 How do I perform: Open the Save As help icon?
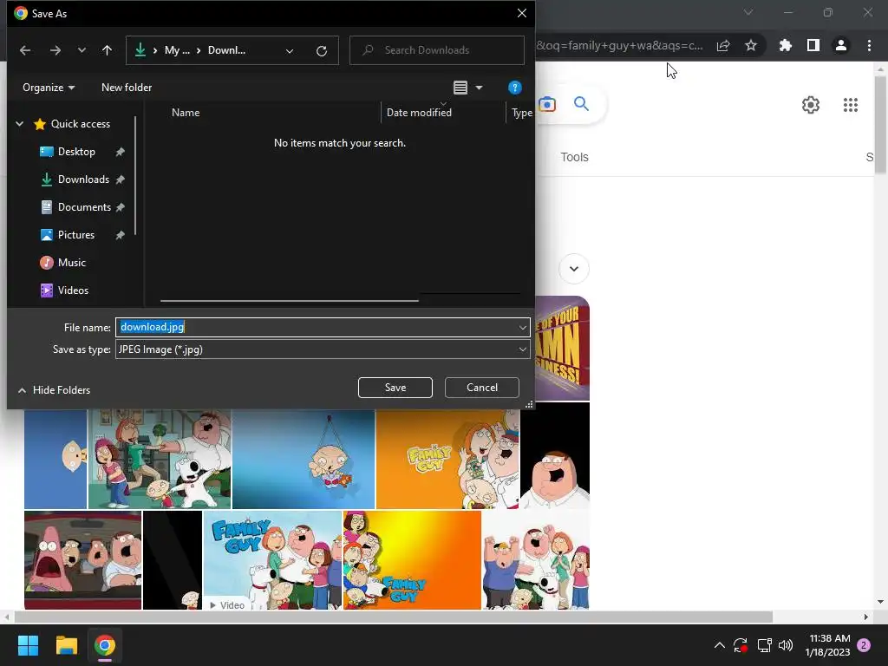pos(514,88)
